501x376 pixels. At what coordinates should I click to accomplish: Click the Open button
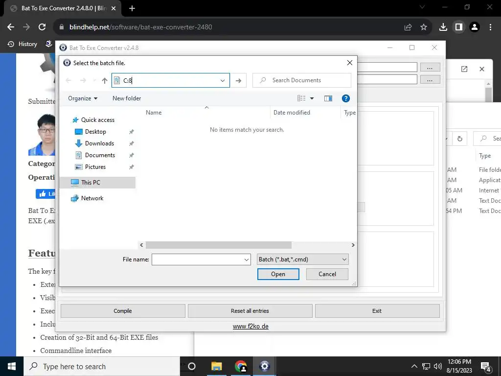tap(278, 274)
